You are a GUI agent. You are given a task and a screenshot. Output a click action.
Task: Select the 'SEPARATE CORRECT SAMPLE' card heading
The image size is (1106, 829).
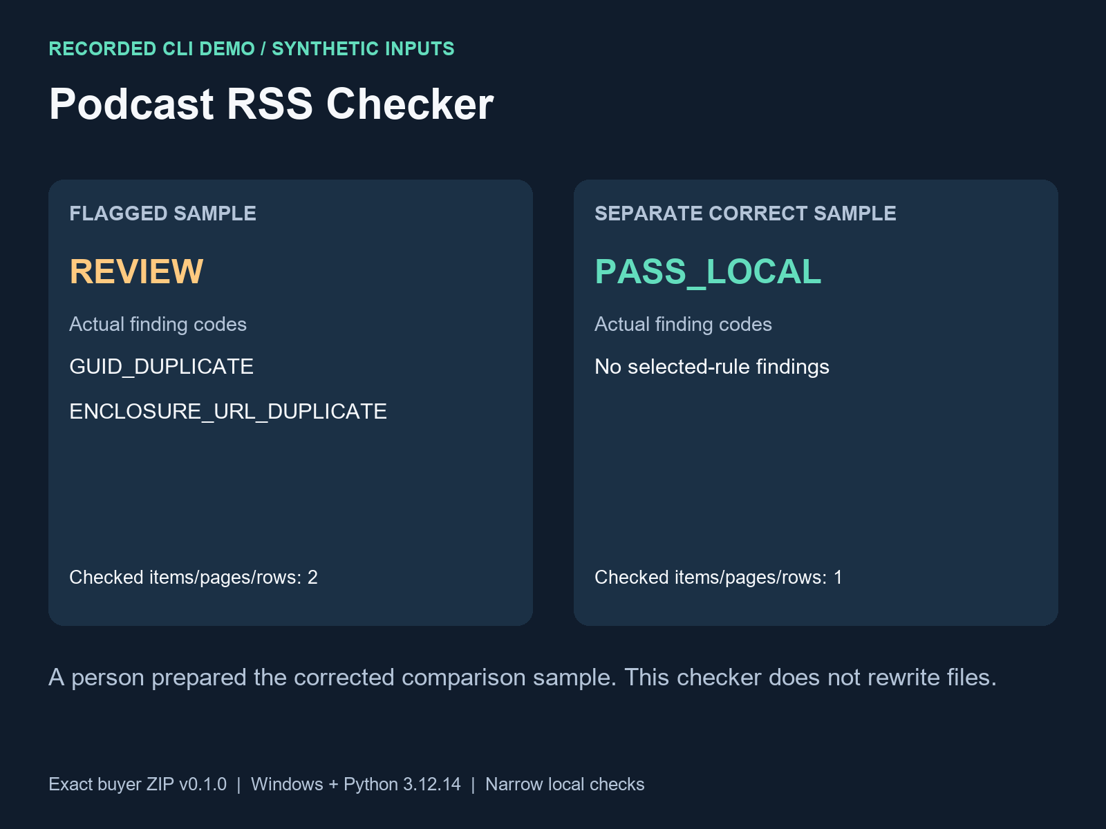point(745,213)
